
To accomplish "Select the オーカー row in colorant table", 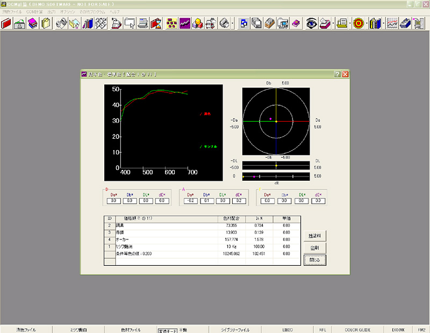I will [x=124, y=239].
